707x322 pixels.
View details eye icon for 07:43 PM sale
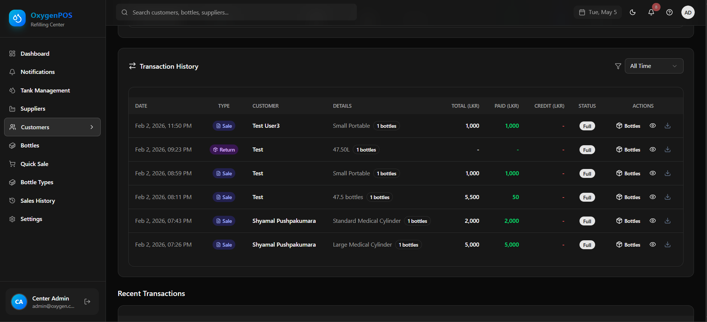pos(653,221)
